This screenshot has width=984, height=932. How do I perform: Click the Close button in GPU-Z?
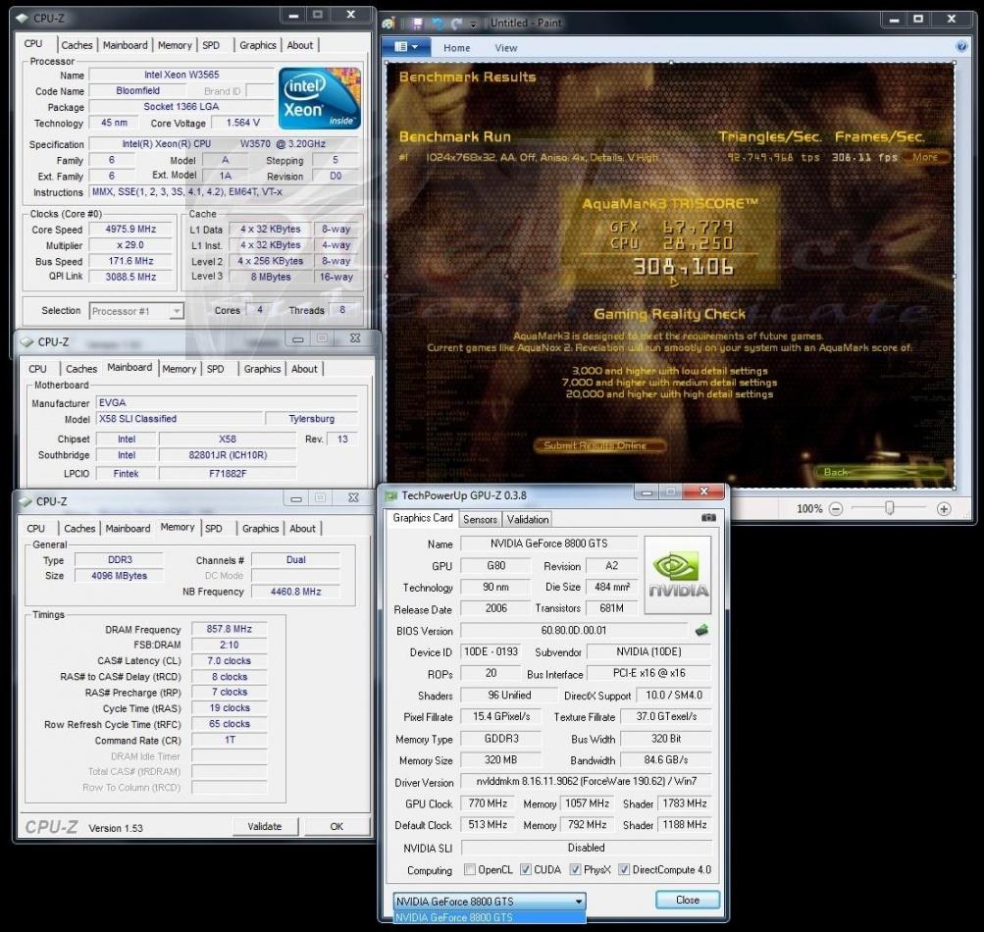pyautogui.click(x=687, y=900)
